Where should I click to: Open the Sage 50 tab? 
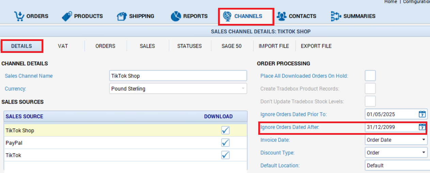click(x=231, y=46)
